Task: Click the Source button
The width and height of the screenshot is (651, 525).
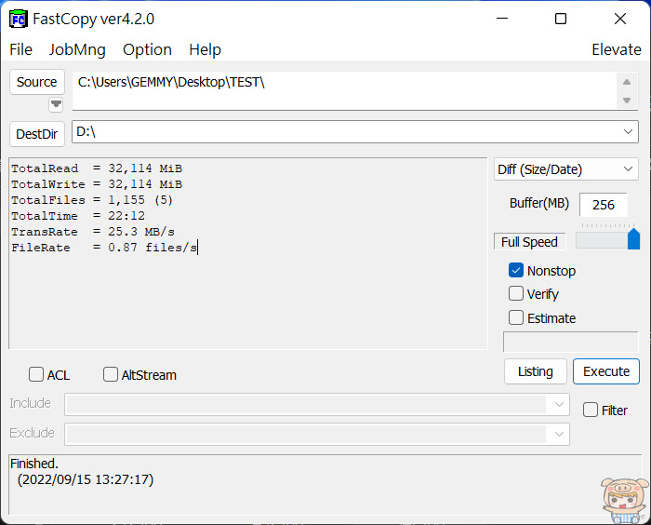Action: click(x=37, y=82)
